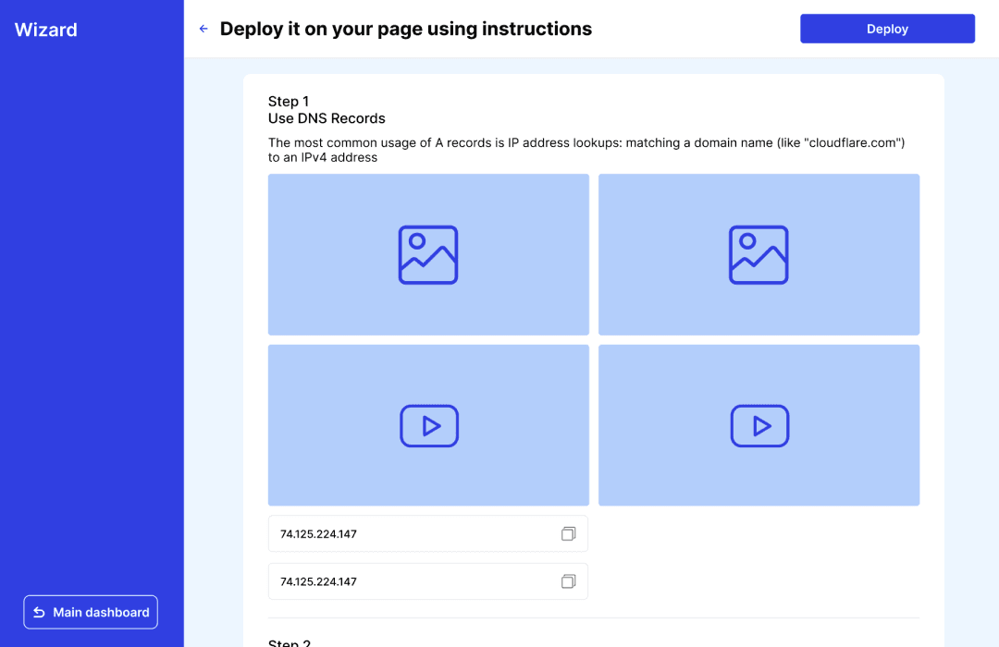The height and width of the screenshot is (647, 999).
Task: Click the back arrow beside the page title
Action: 203,29
